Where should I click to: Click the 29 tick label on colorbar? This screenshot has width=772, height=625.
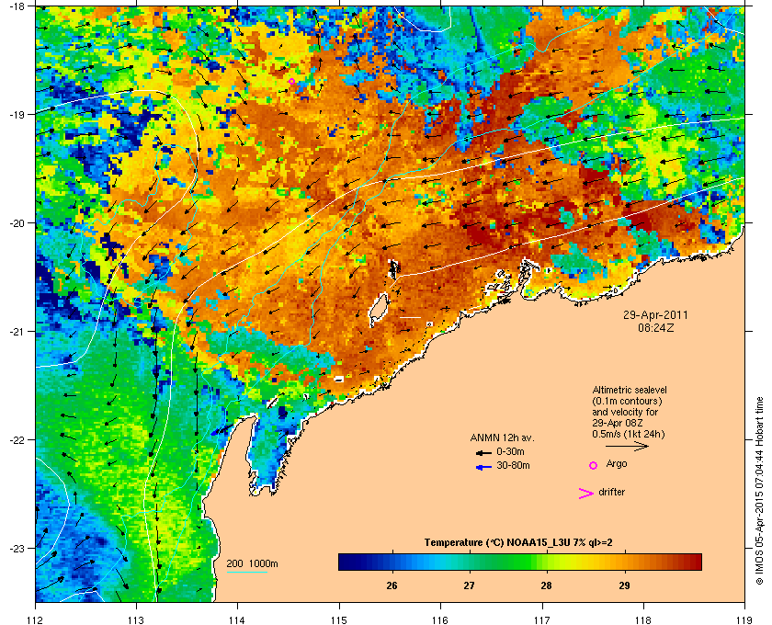(624, 586)
